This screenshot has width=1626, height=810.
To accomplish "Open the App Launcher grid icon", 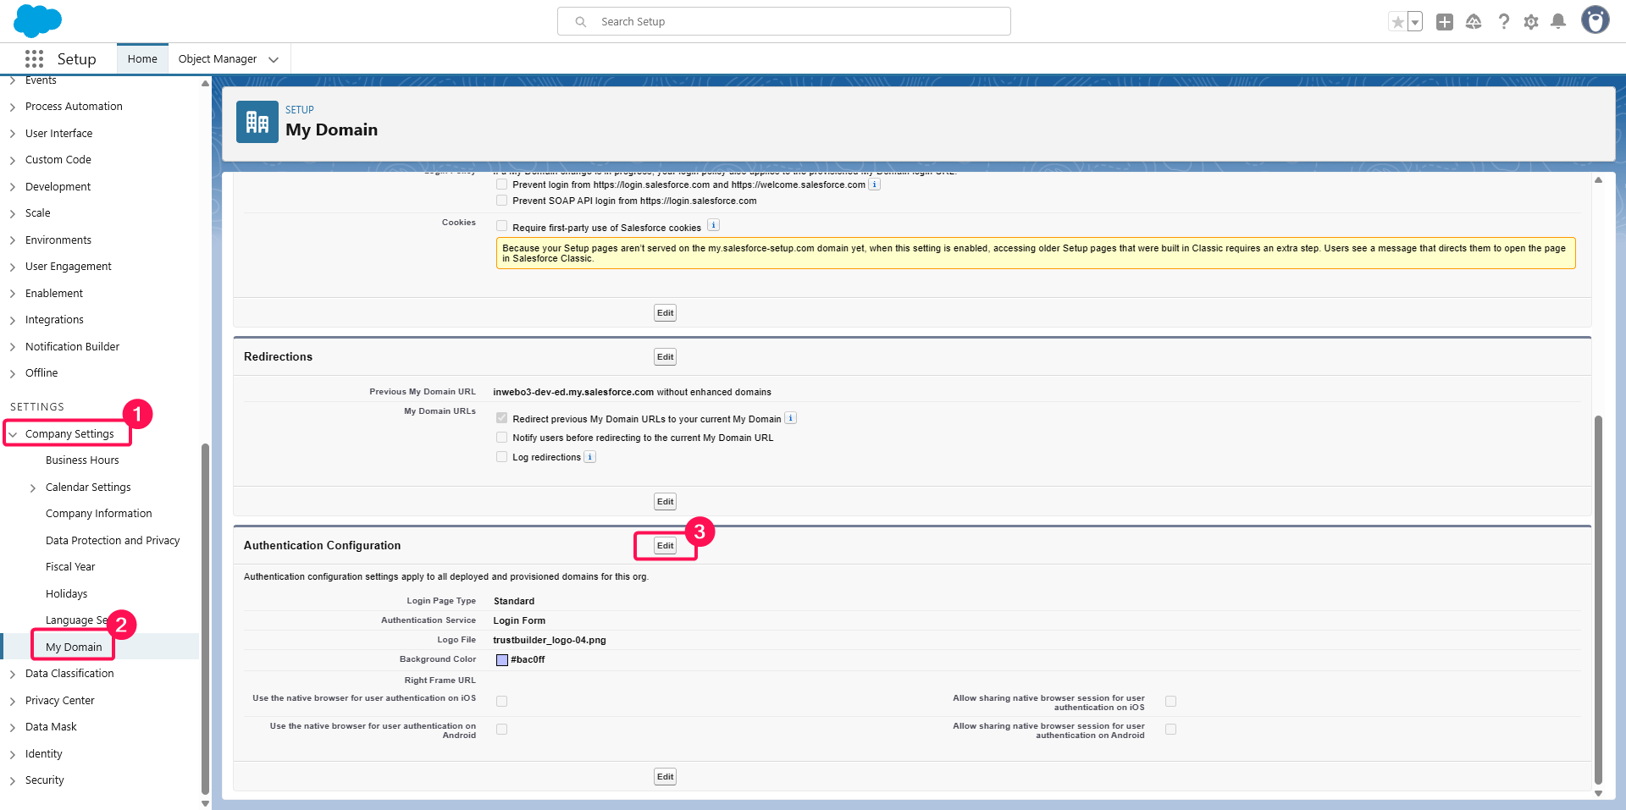I will click(x=34, y=59).
